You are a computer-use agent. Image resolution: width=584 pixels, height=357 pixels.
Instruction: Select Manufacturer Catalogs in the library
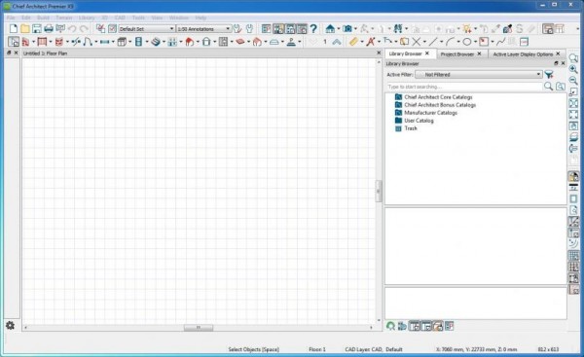tap(430, 113)
